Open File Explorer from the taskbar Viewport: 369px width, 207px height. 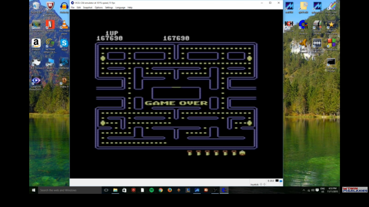(115, 190)
